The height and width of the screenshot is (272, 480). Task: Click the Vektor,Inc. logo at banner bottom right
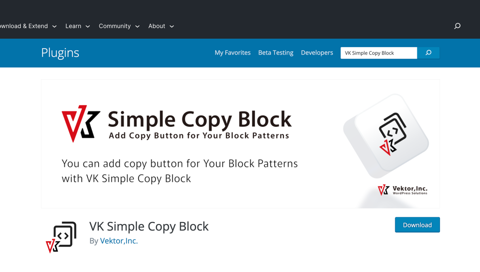pos(402,190)
